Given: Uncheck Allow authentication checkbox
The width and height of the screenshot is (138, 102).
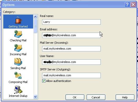Looking at the screenshot, I should [44, 81].
